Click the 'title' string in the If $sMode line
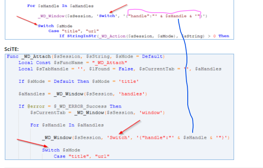The image size is (263, 168). click(129, 82)
